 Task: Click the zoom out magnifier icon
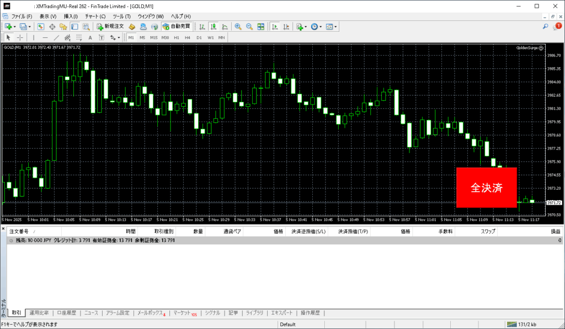click(x=249, y=26)
